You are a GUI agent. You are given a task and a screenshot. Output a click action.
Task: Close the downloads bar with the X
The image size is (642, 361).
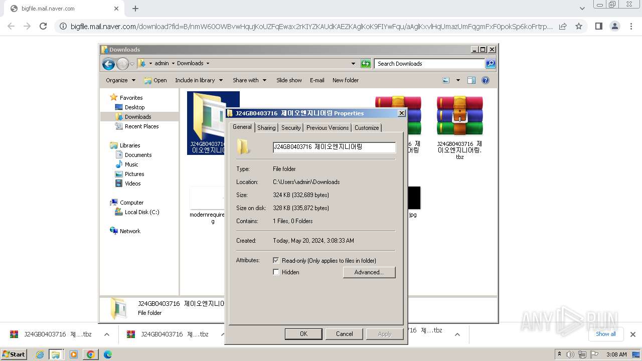(x=632, y=334)
